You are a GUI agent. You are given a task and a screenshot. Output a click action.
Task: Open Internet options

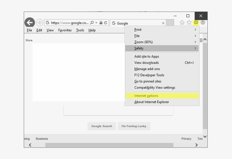coord(162,96)
